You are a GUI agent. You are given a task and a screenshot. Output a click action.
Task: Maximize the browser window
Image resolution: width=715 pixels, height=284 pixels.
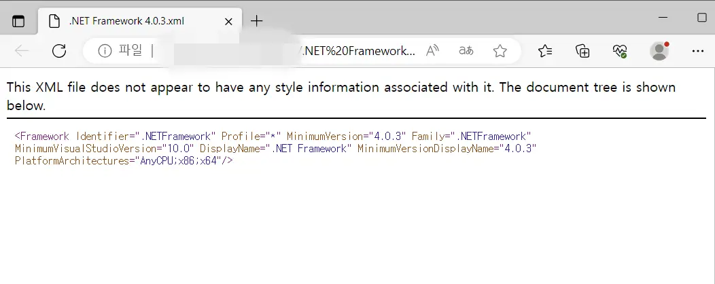tap(702, 18)
